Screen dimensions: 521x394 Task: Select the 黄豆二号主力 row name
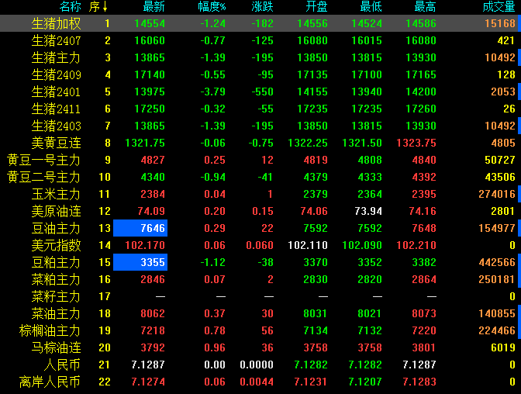click(44, 177)
